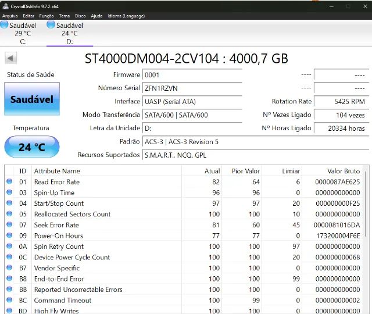
Task: Click status dot for Reallocated Sectors Count
Action: tap(9, 213)
